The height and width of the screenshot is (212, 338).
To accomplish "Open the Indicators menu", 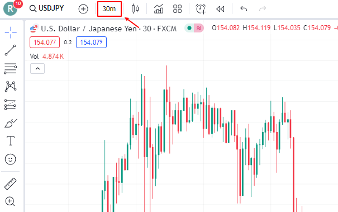I will click(159, 9).
